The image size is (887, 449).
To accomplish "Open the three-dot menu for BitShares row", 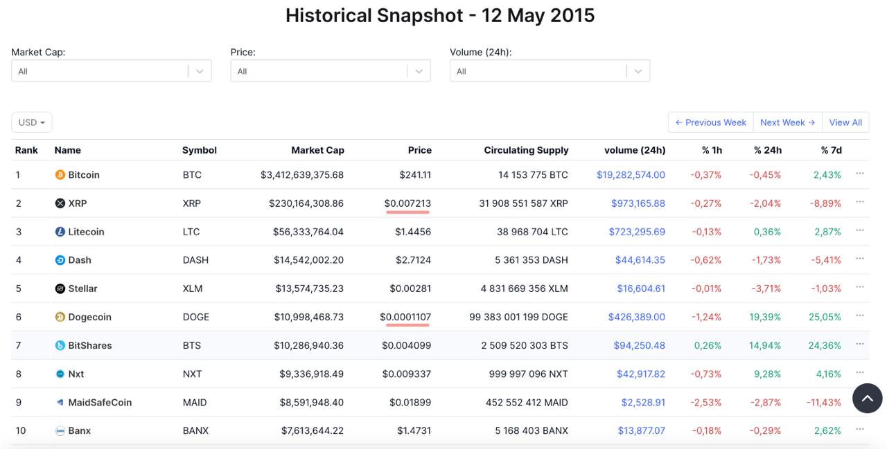I will pos(860,344).
